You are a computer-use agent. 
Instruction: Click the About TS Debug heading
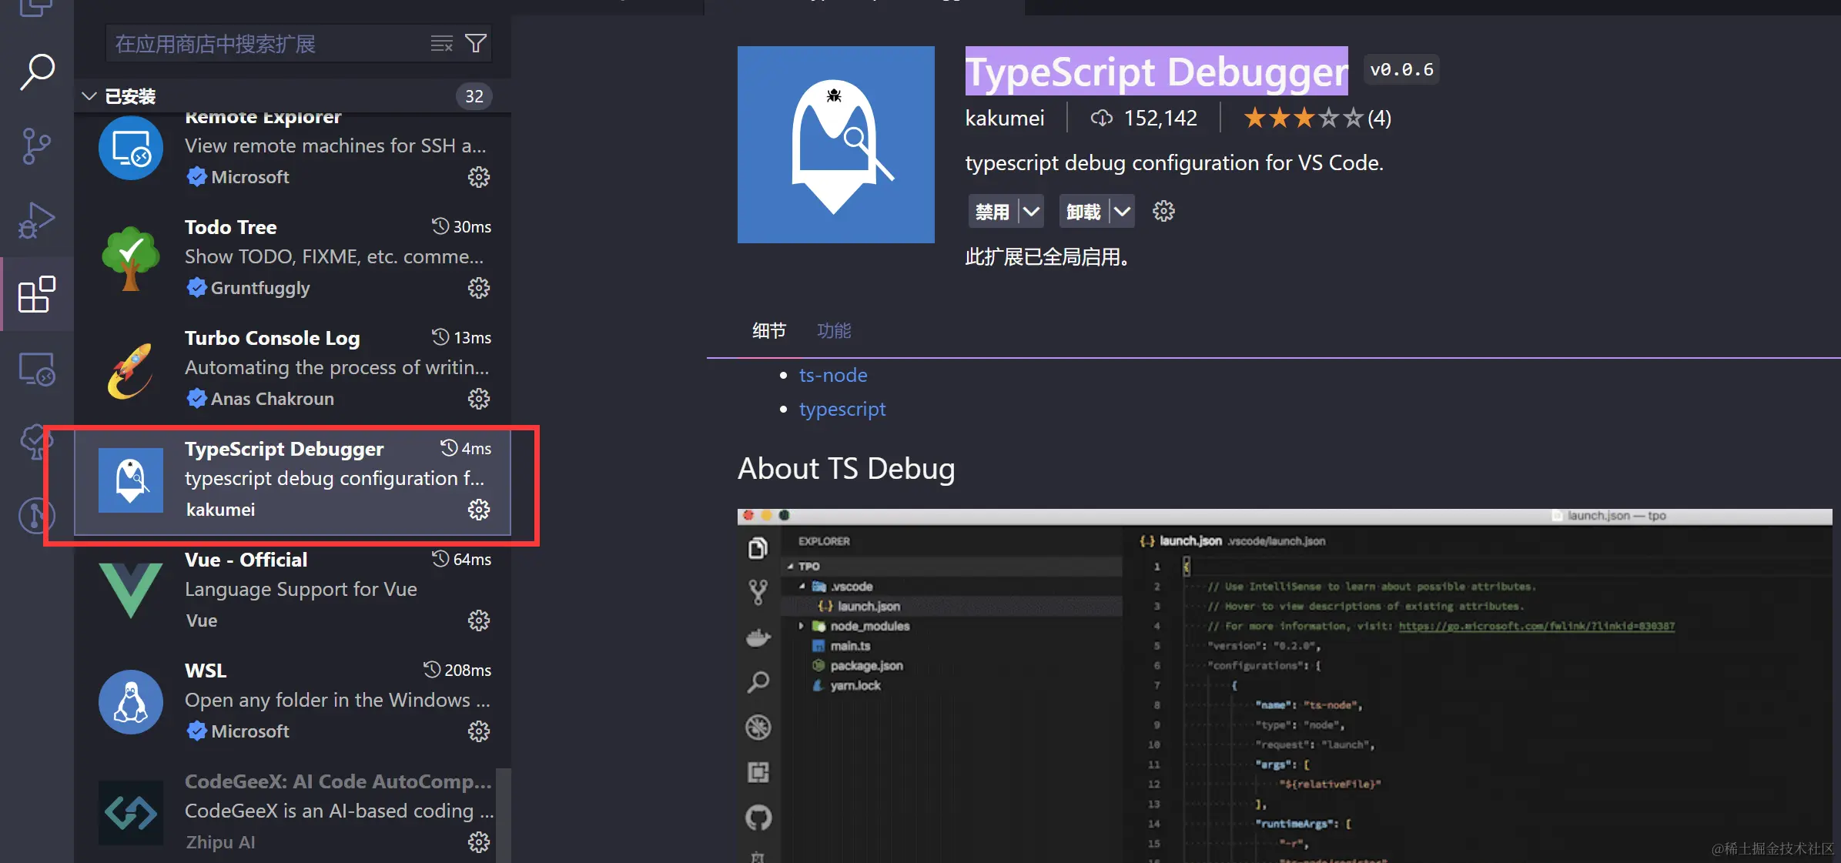846,469
